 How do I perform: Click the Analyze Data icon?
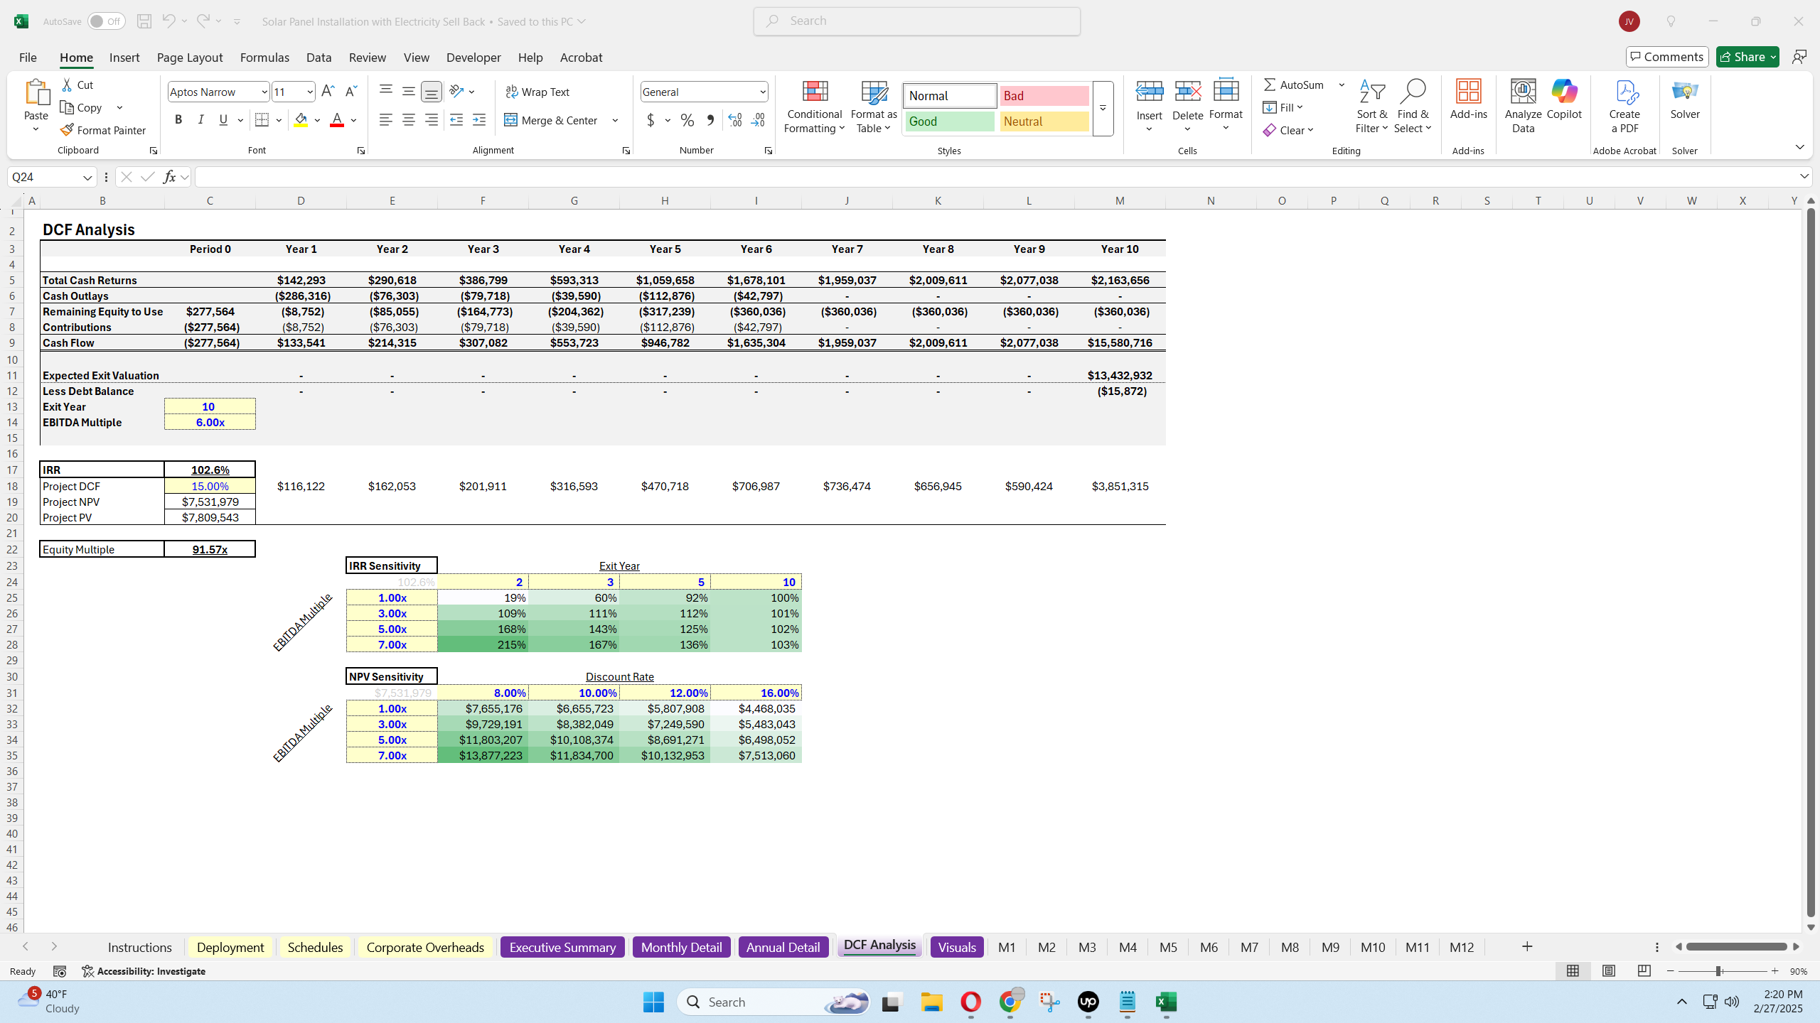1523,107
